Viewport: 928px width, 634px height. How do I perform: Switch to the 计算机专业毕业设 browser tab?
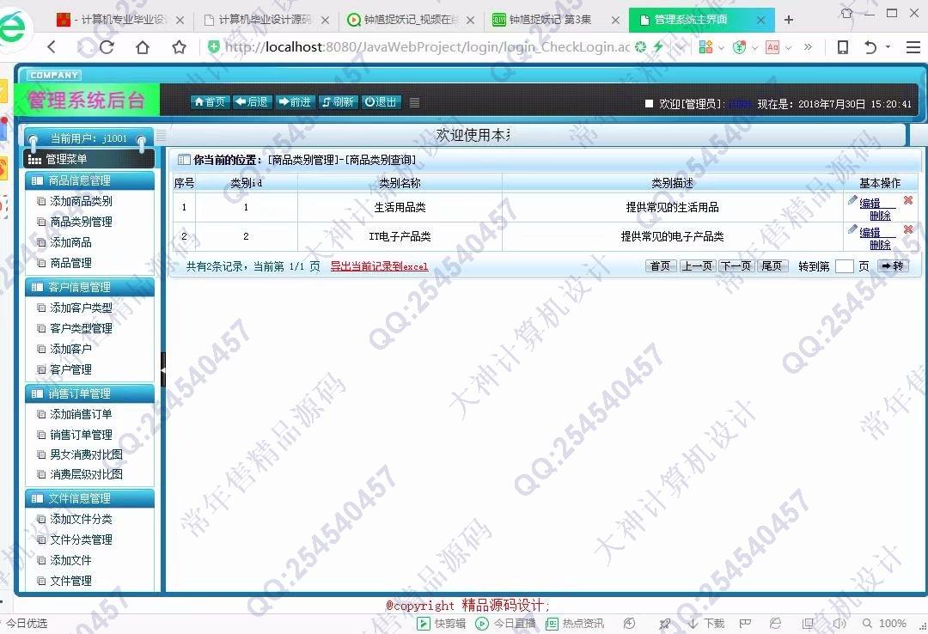(119, 20)
